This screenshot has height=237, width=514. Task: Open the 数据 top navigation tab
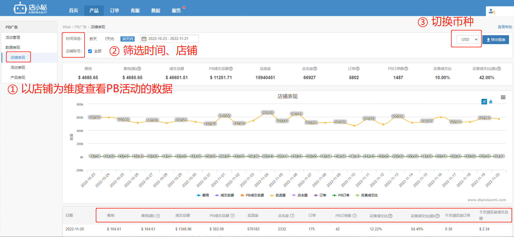click(x=156, y=11)
